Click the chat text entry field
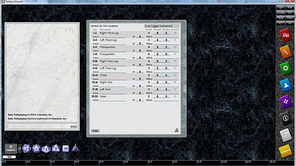 pos(38,127)
